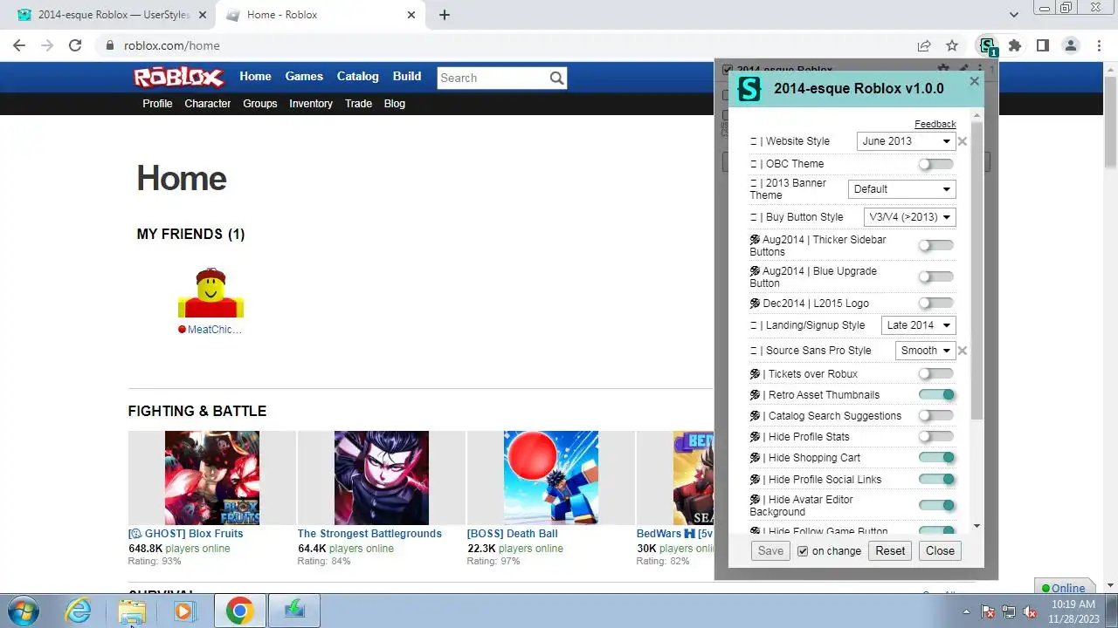Enable Blue Upgrade Button toggle
The width and height of the screenshot is (1118, 628).
pyautogui.click(x=935, y=277)
